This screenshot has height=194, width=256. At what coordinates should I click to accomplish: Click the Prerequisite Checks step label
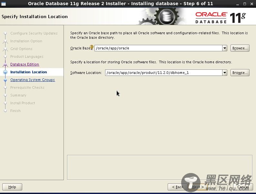tap(27, 87)
